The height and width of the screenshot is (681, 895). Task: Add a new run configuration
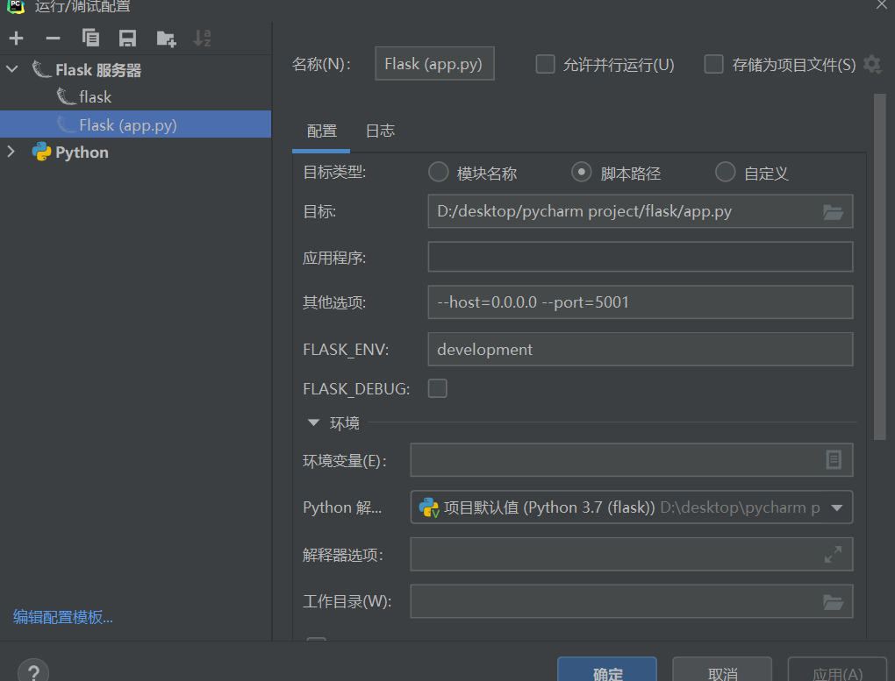point(16,38)
